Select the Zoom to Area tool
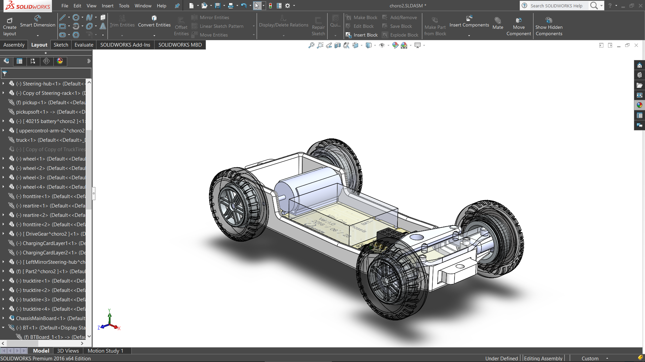Viewport: 645px width, 362px height. pos(320,45)
